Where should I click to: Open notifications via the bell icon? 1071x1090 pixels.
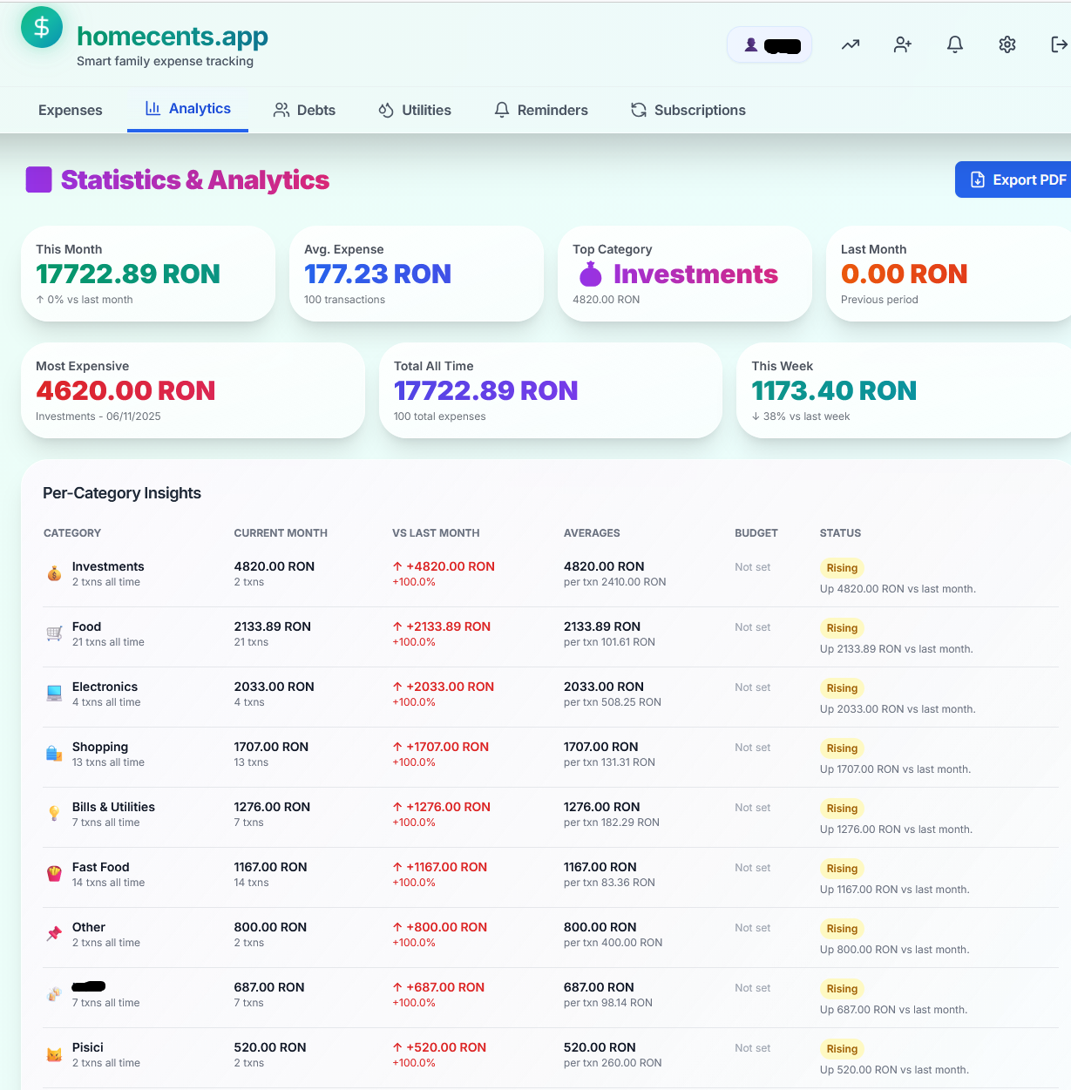point(955,44)
